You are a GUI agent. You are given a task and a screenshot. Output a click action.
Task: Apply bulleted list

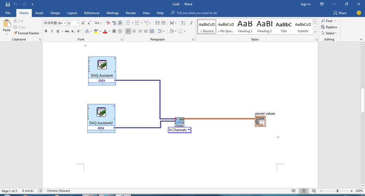click(128, 23)
